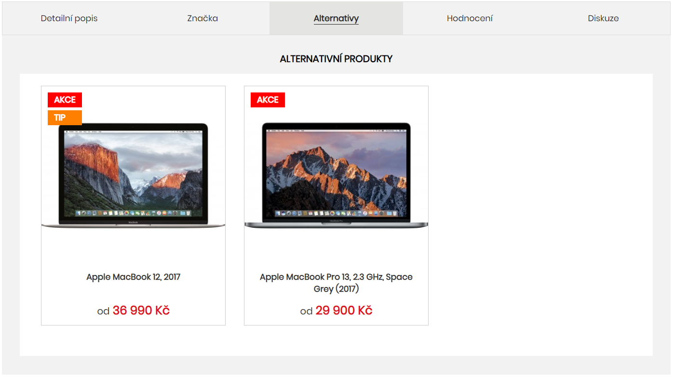Click the dock pictured on the MacBook 12 screen

coord(133,213)
